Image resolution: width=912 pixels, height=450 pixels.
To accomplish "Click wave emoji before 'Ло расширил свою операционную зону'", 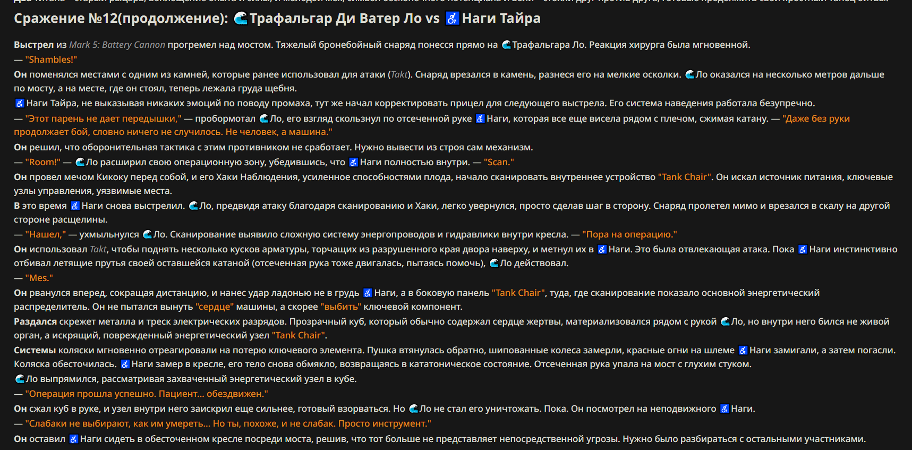I will 80,162.
